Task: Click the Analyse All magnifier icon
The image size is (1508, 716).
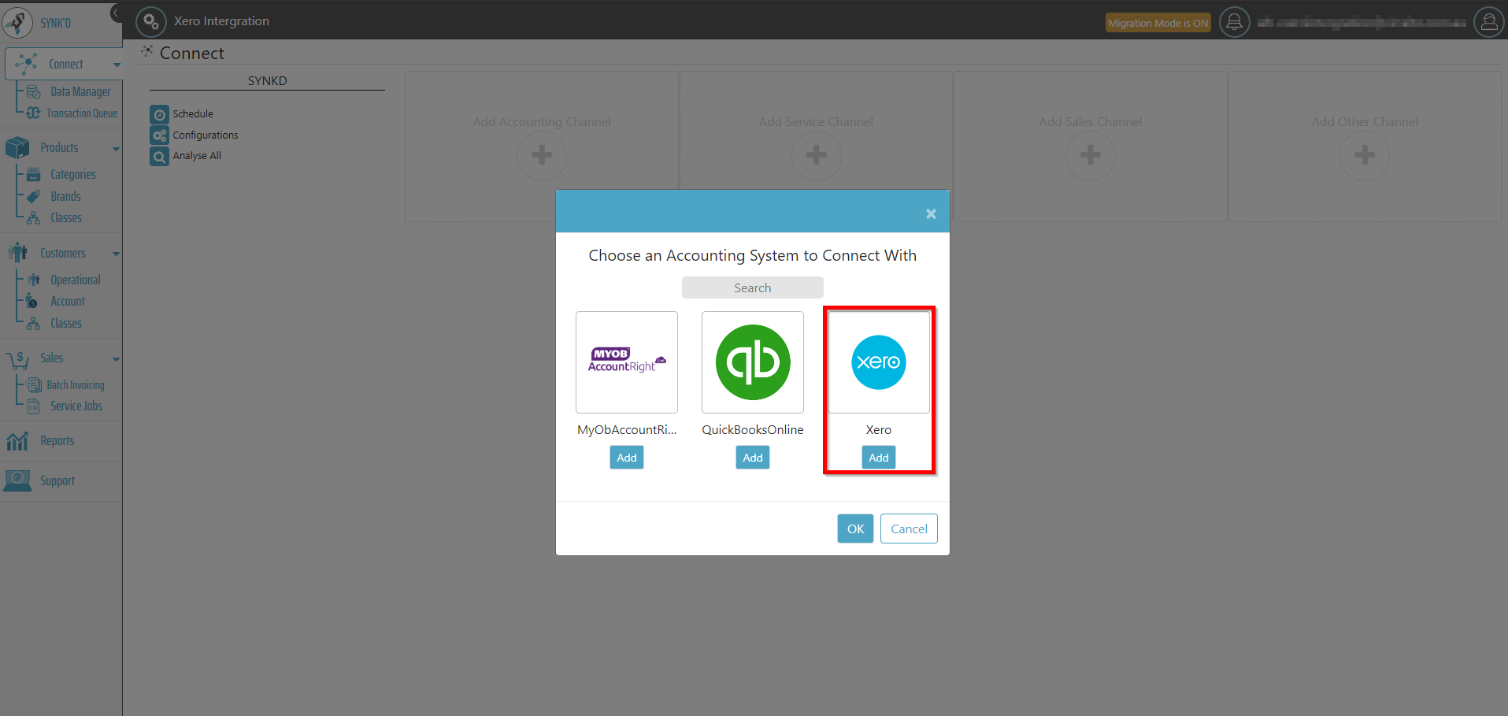Action: pyautogui.click(x=160, y=156)
